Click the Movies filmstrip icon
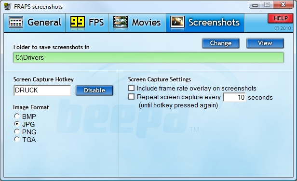 [120, 22]
